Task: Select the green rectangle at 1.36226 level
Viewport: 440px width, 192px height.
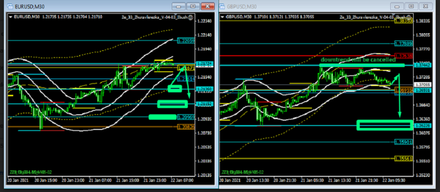Action: pyautogui.click(x=385, y=125)
